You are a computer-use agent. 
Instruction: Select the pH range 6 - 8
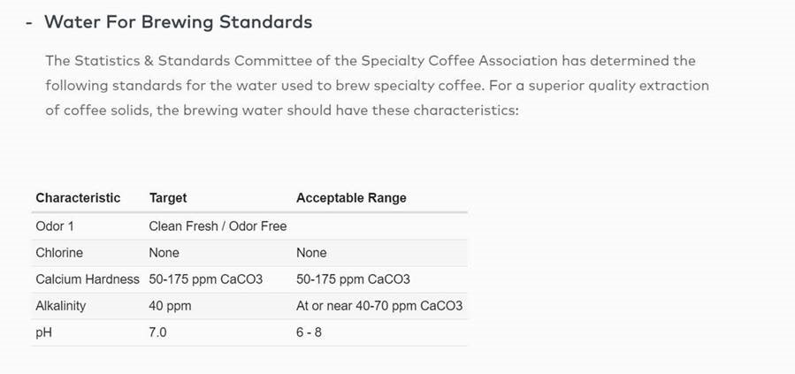coord(311,332)
